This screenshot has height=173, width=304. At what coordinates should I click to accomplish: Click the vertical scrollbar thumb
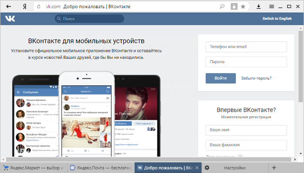[301, 67]
